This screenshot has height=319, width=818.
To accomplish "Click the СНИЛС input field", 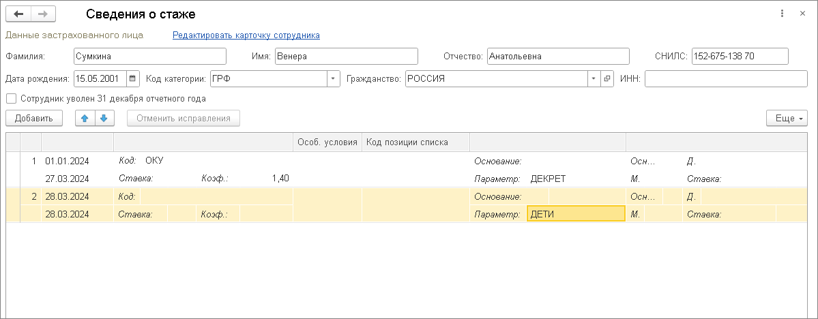I will pyautogui.click(x=740, y=57).
